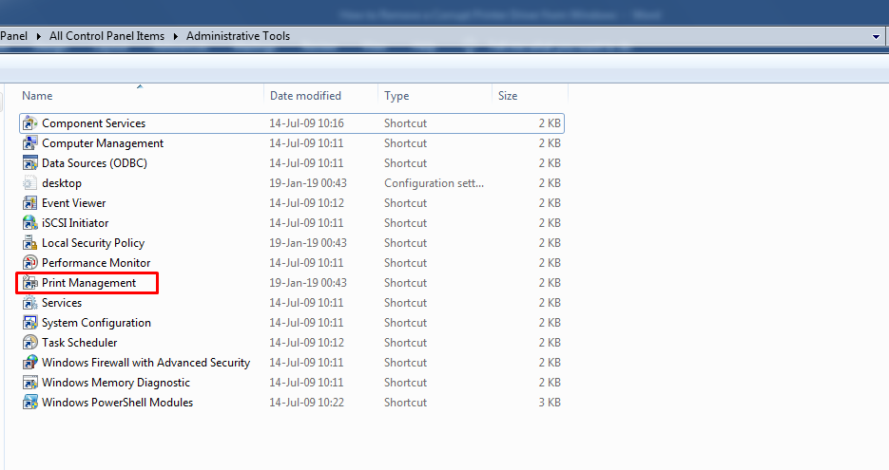Click the Performance Monitor name text
Viewport: 889px width, 470px height.
pos(96,263)
